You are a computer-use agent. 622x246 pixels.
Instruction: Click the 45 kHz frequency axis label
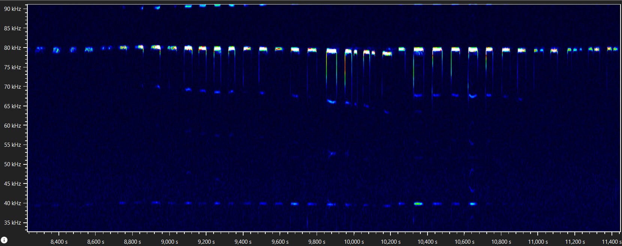[x=12, y=184]
